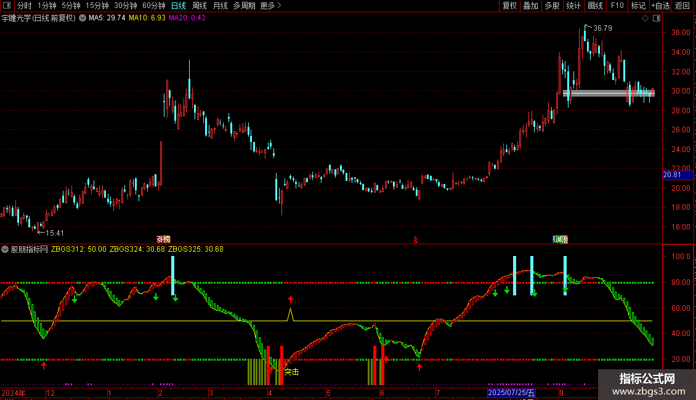The image size is (696, 400).
Task: Click the gray horizontal price line near 30.00
Action: click(x=609, y=93)
